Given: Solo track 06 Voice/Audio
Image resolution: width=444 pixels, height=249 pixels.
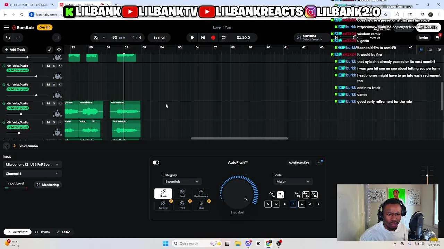Looking at the screenshot, I should (x=54, y=66).
